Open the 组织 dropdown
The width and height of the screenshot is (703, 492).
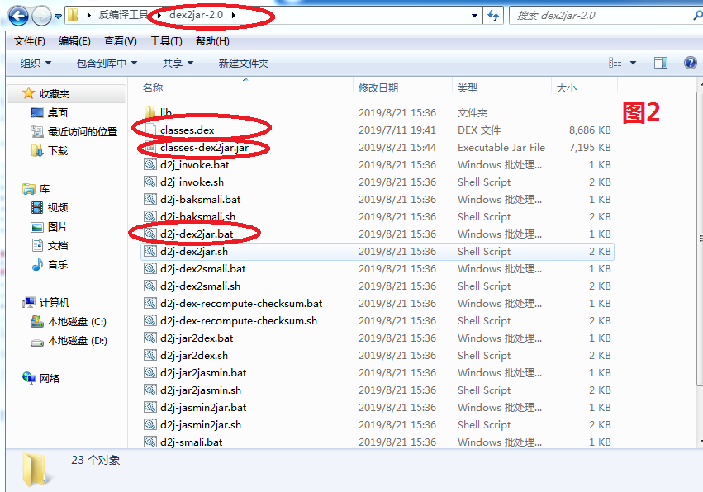click(36, 64)
